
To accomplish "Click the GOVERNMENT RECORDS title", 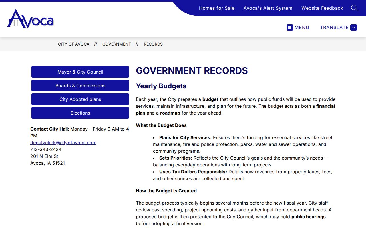I will (x=192, y=71).
